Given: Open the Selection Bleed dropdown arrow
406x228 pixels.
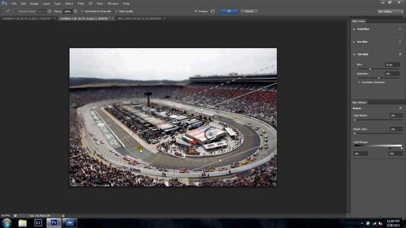Looking at the screenshot, I should (49, 11).
